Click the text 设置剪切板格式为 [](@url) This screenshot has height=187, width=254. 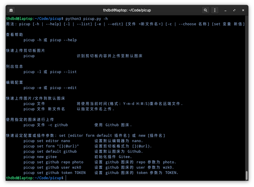click(123, 146)
